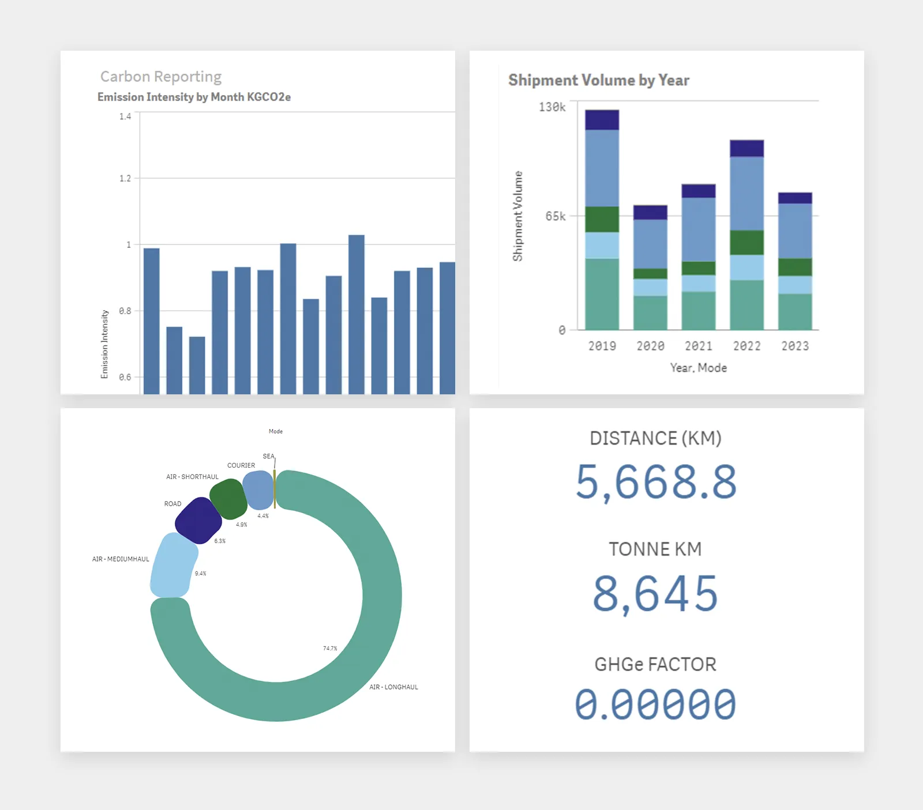Click the 'DISTANCE (KM)' KPI label
This screenshot has height=810, width=923.
tap(656, 438)
